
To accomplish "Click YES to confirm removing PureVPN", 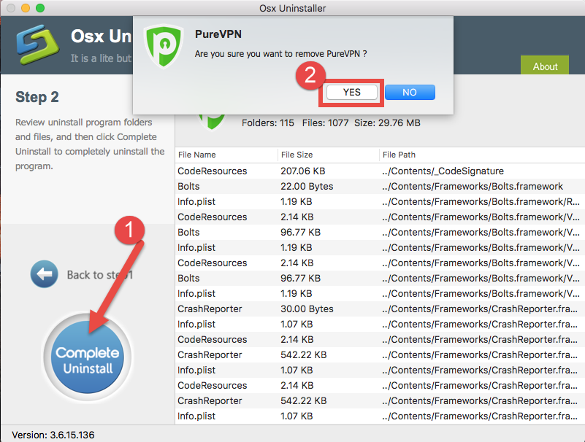I will tap(351, 92).
